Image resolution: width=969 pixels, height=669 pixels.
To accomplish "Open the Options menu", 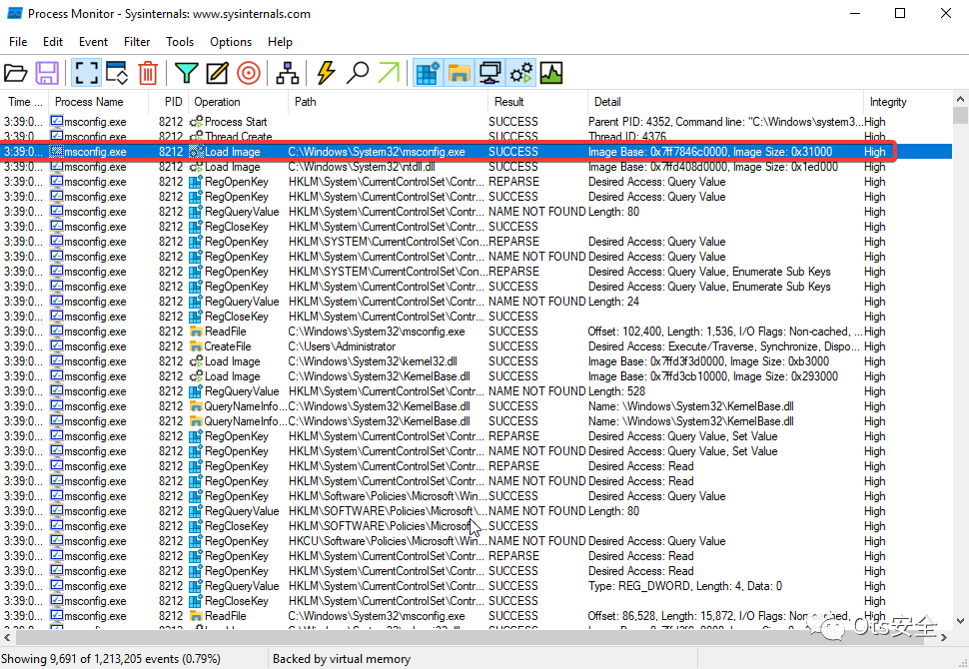I will click(231, 41).
